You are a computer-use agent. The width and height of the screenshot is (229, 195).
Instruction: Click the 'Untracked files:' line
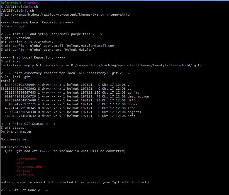(x=16, y=147)
